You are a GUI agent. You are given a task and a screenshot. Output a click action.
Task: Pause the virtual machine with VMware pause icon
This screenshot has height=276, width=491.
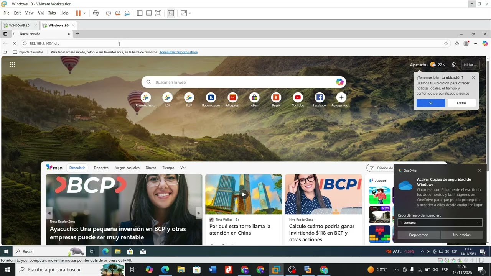(78, 13)
